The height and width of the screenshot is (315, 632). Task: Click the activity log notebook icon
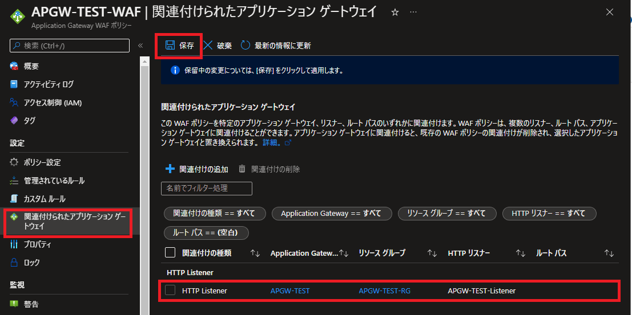pos(14,84)
